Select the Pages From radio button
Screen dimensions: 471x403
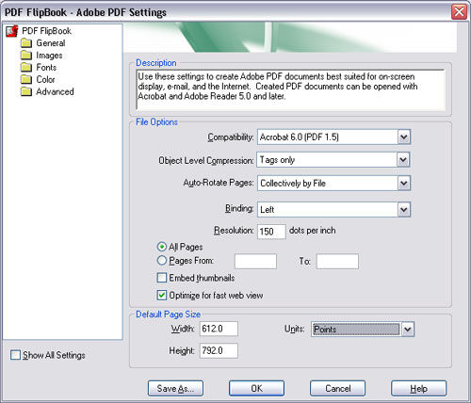click(162, 260)
